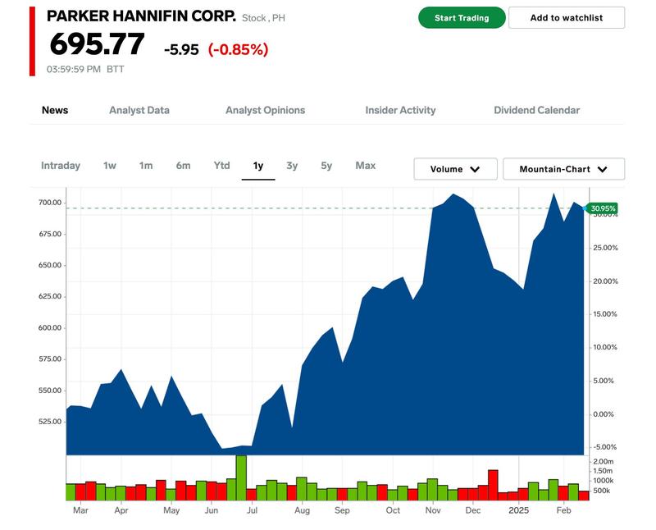Add PH stock to watchlist
The image size is (656, 530).
click(x=567, y=18)
